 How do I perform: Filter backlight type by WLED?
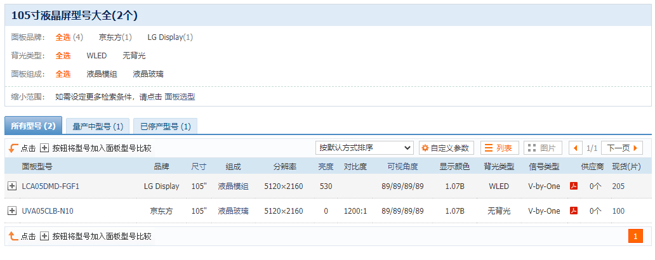[x=96, y=56]
